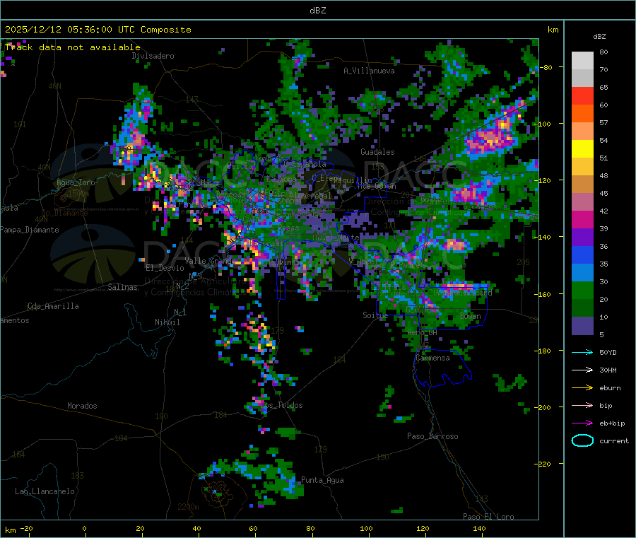Click the 'Aero_GH' place label

click(x=423, y=332)
